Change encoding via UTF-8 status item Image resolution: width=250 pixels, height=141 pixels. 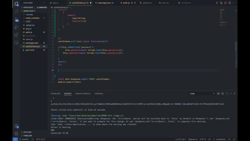pos(203,139)
